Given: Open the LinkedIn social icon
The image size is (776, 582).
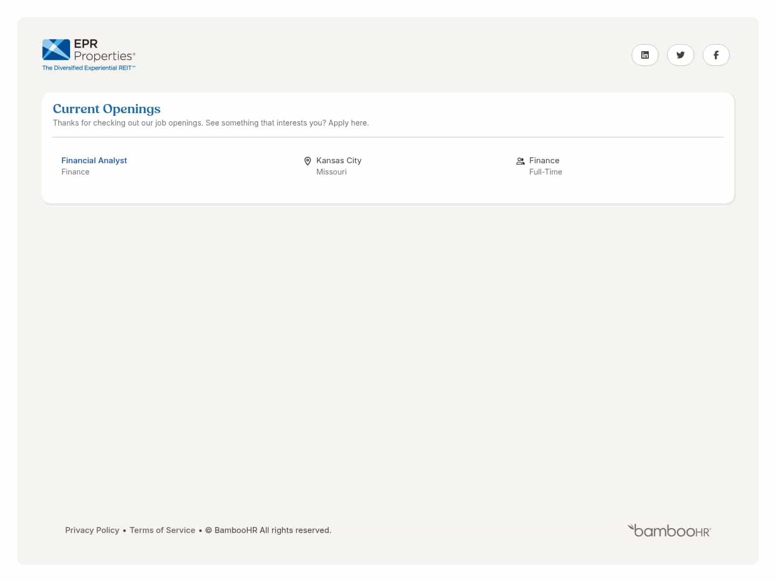Looking at the screenshot, I should coord(645,55).
